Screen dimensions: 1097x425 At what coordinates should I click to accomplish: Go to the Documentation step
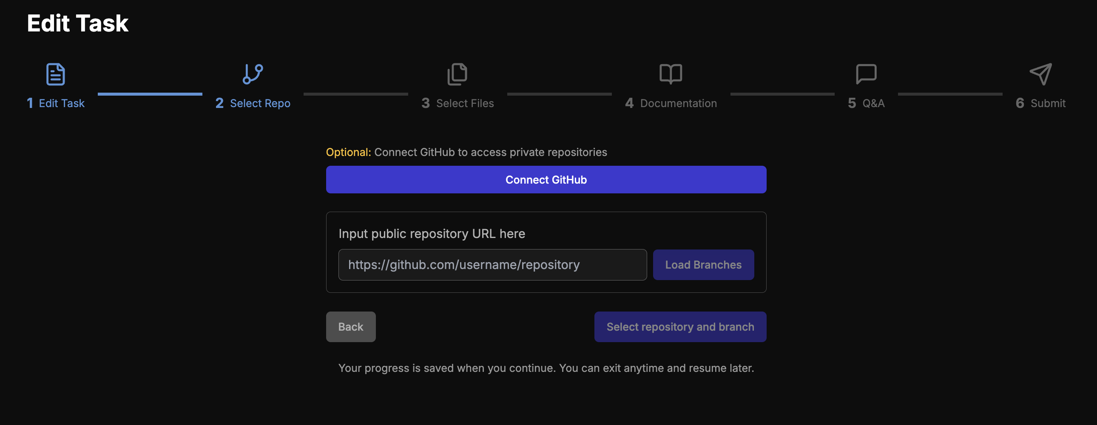pos(670,103)
